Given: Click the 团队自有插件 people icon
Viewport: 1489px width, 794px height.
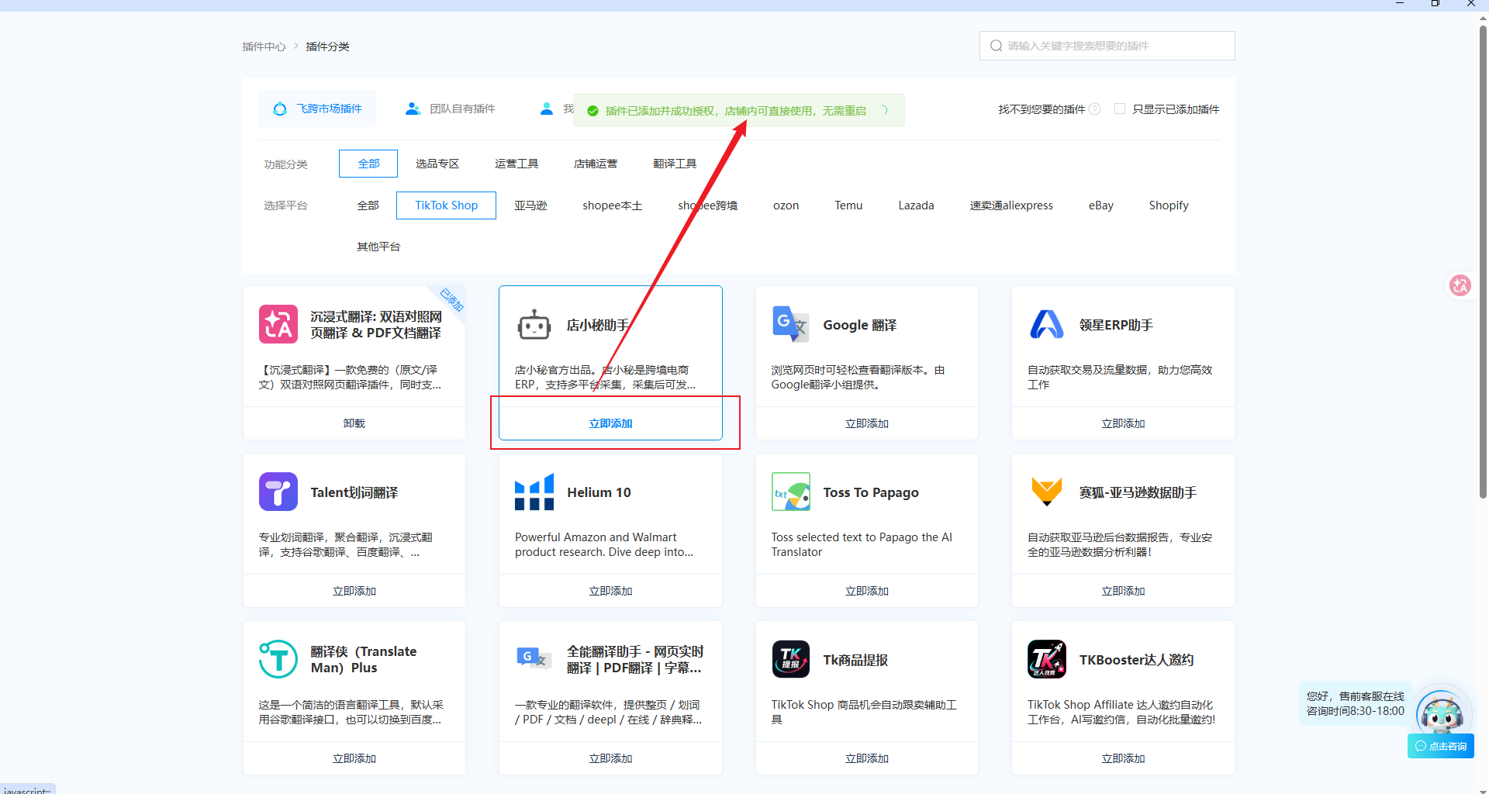Looking at the screenshot, I should (x=413, y=109).
